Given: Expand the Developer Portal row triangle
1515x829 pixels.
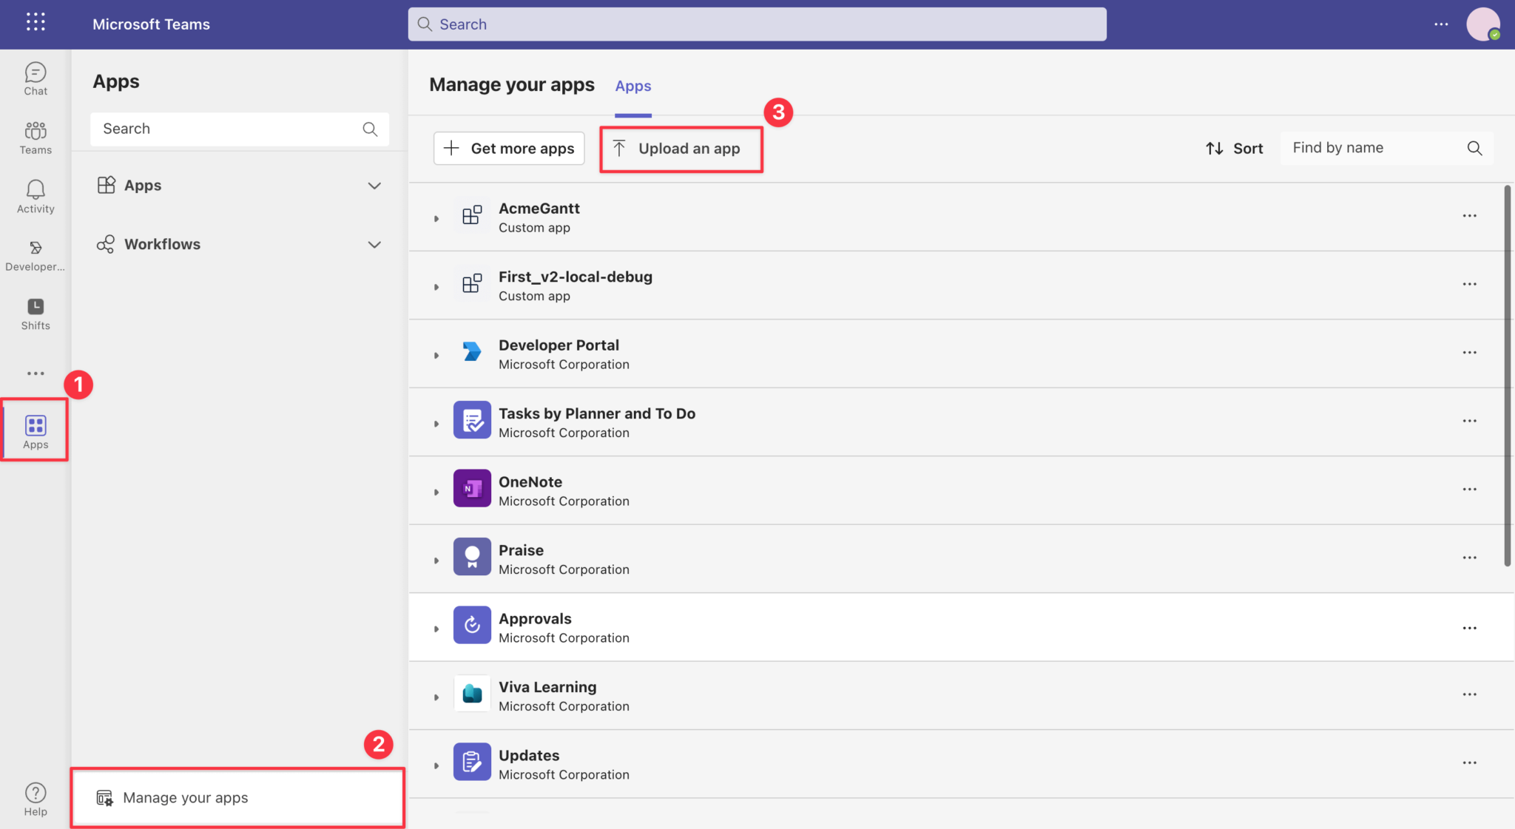Looking at the screenshot, I should (x=436, y=356).
